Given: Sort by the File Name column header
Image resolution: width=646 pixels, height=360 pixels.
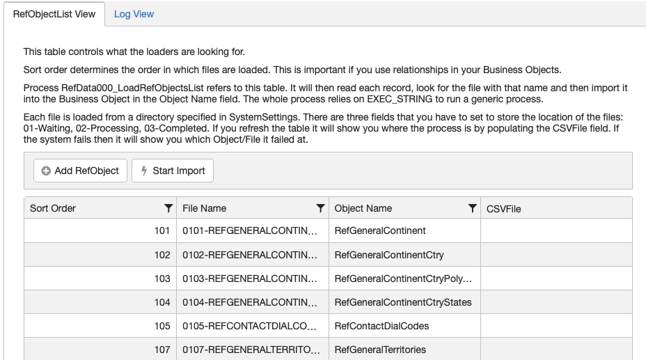Looking at the screenshot, I should 205,208.
